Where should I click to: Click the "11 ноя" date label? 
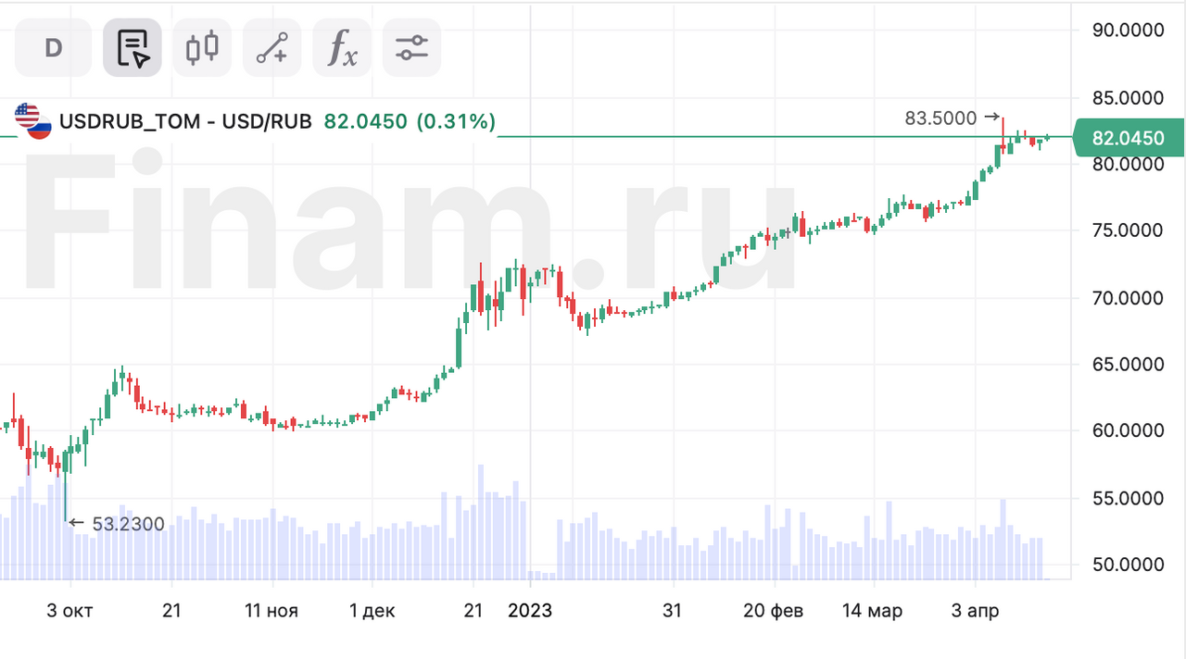[272, 611]
